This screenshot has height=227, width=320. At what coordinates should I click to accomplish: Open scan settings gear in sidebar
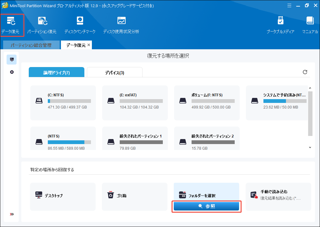pos(12,72)
